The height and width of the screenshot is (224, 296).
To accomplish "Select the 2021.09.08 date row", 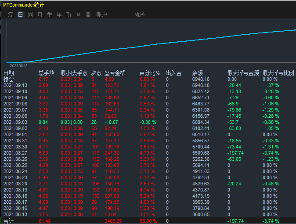I will tap(15, 104).
